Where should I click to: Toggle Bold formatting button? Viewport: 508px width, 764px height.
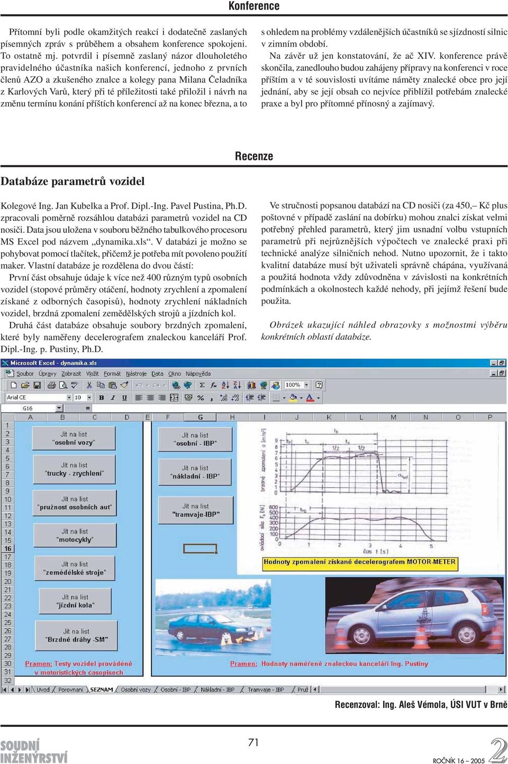[x=101, y=398]
